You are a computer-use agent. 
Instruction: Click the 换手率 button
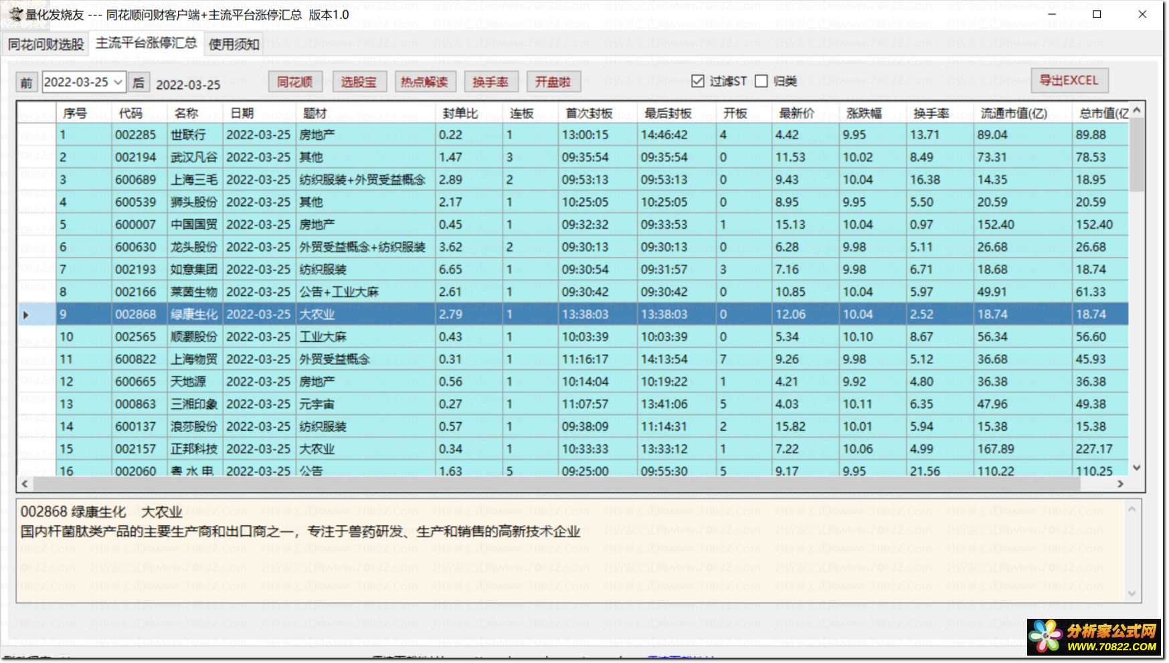click(x=490, y=82)
